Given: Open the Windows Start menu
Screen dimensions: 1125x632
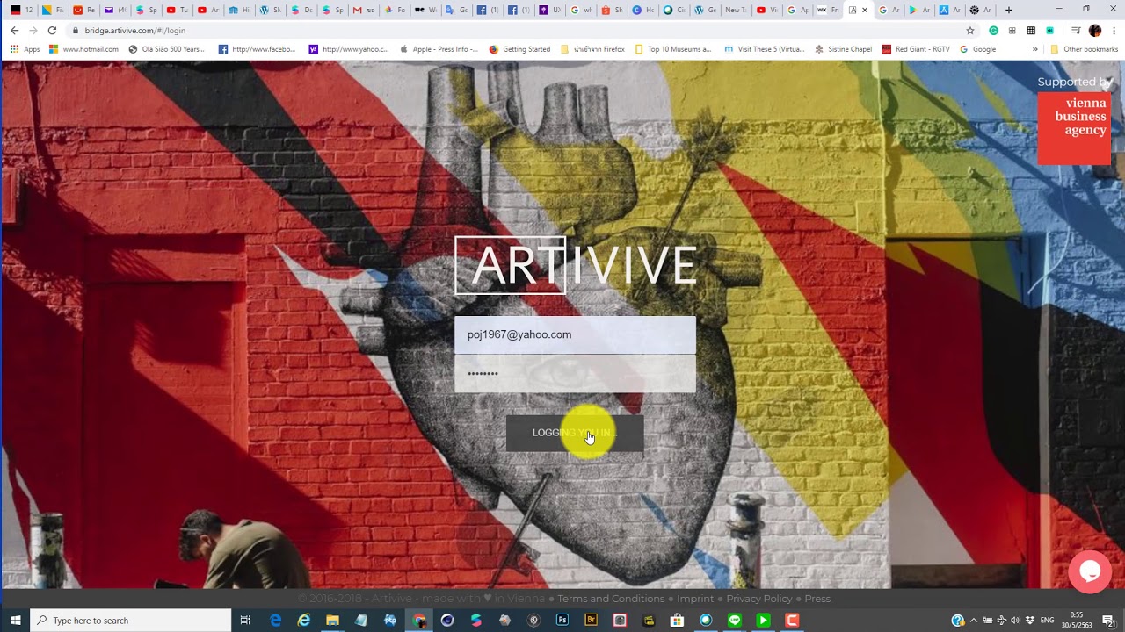Looking at the screenshot, I should pyautogui.click(x=15, y=621).
